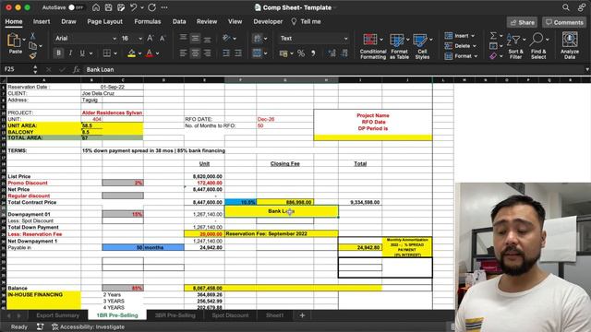Click the Undo arrow
Screen dimensions: 591x332
click(133, 7)
